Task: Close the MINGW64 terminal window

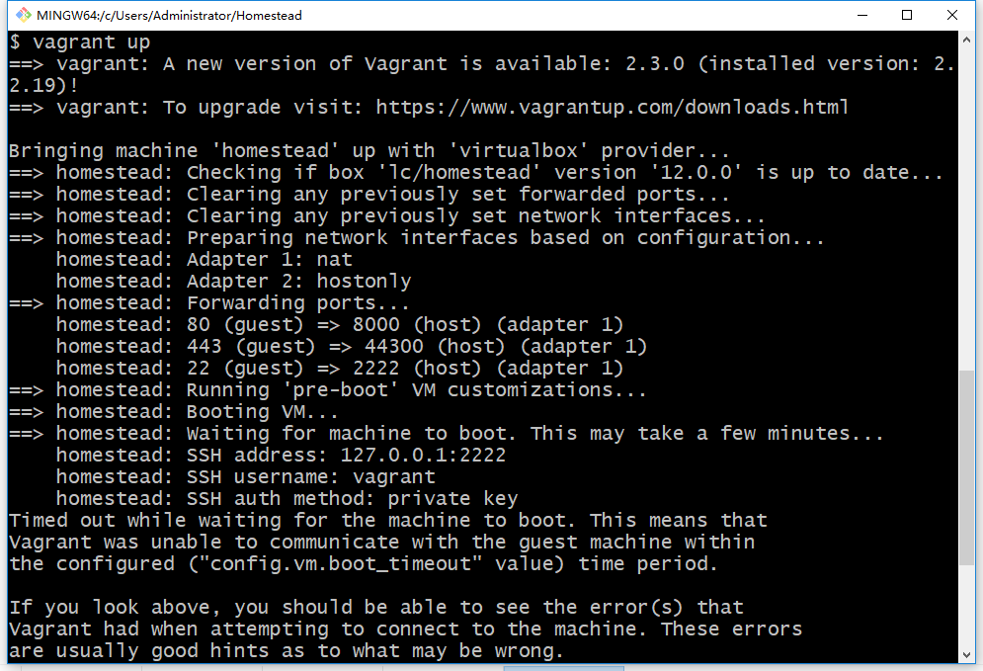Action: pos(952,15)
